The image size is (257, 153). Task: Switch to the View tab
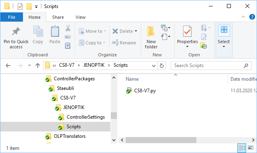click(x=80, y=17)
